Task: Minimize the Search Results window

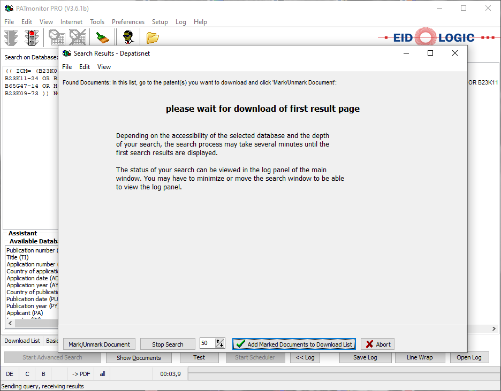Action: [406, 53]
